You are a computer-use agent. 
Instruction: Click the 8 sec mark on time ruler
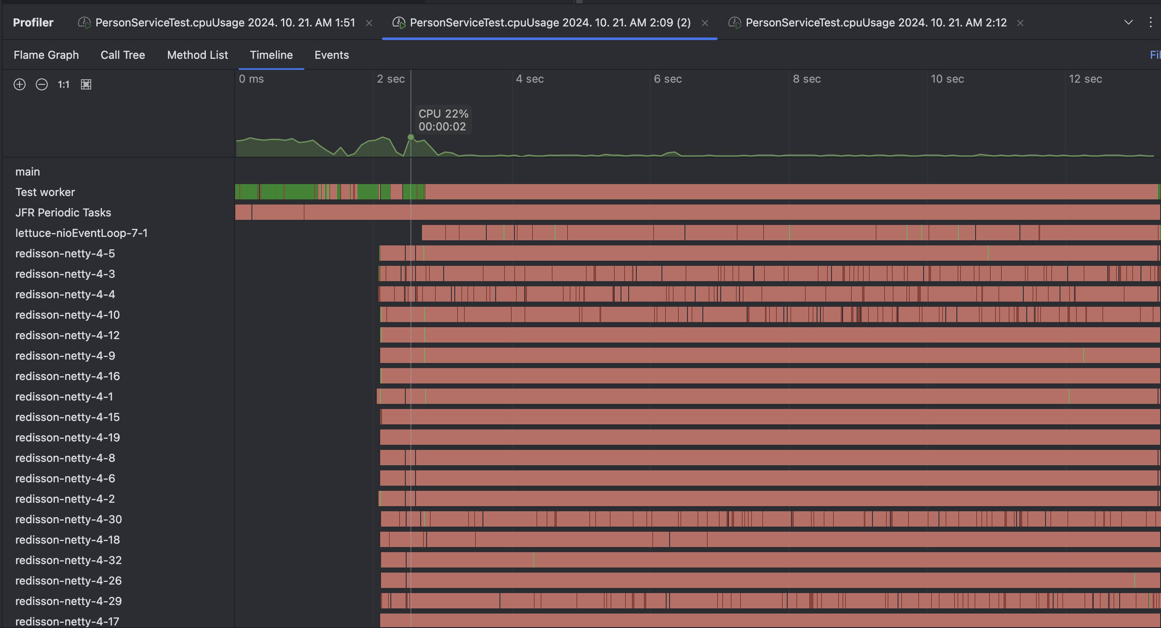point(806,79)
